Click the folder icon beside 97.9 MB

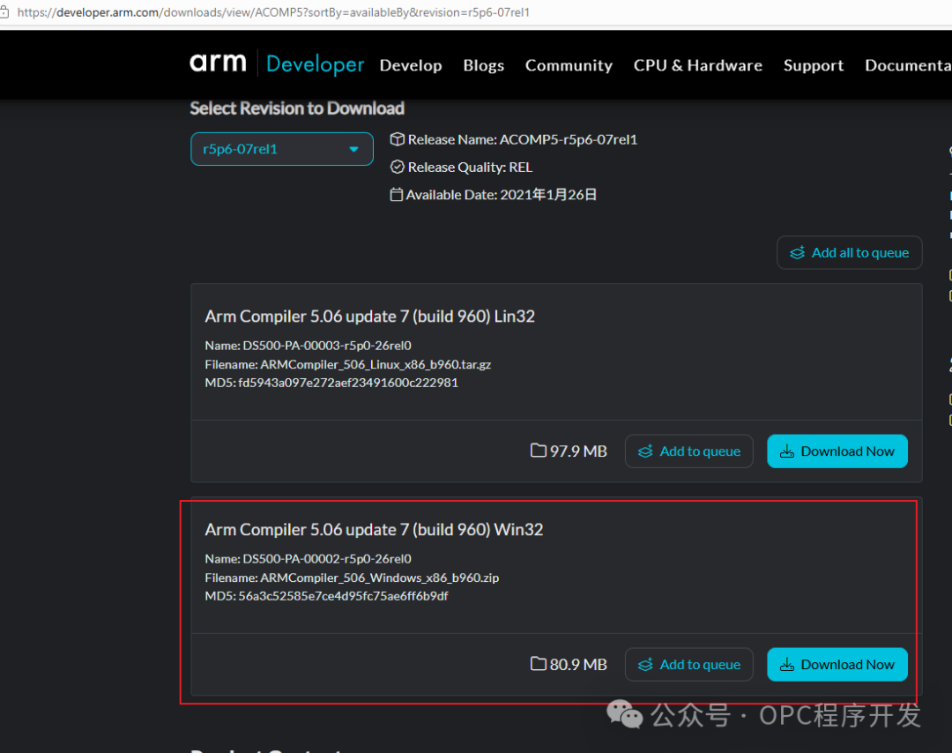click(x=538, y=451)
